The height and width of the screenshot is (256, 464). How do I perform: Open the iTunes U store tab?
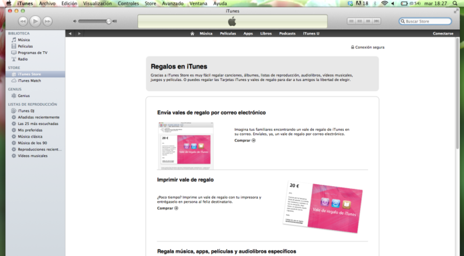coord(311,34)
